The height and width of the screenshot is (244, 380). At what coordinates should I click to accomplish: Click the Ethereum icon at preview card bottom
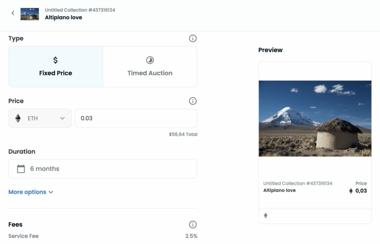point(266,215)
